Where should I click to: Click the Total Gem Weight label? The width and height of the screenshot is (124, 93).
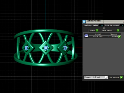[91, 25]
